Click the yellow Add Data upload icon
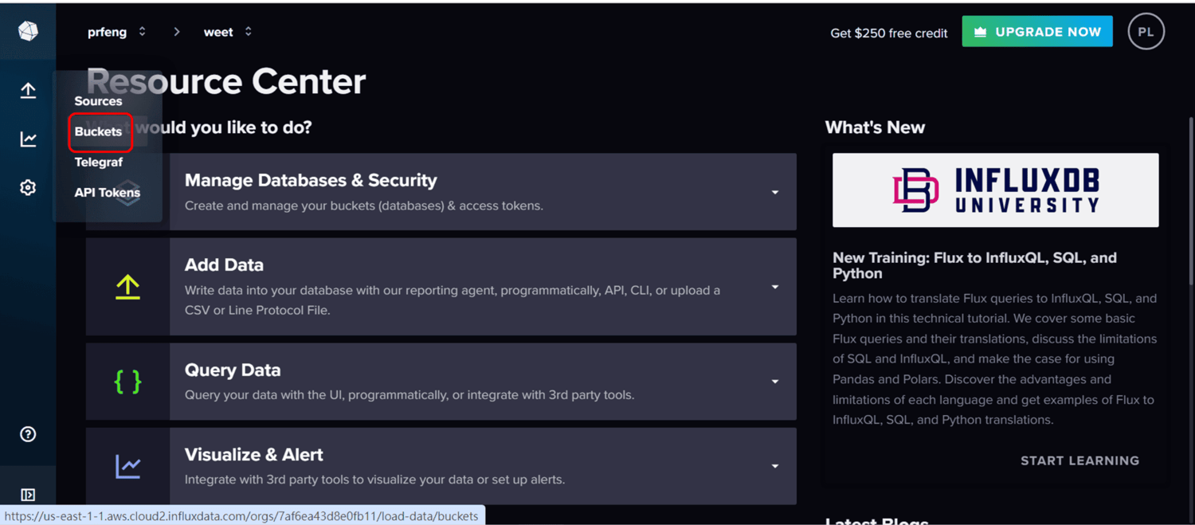This screenshot has height=525, width=1195. coord(127,287)
